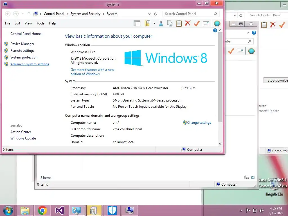Launch Google Chrome from taskbar
Screen dimensions: 288x216
coord(42,210)
